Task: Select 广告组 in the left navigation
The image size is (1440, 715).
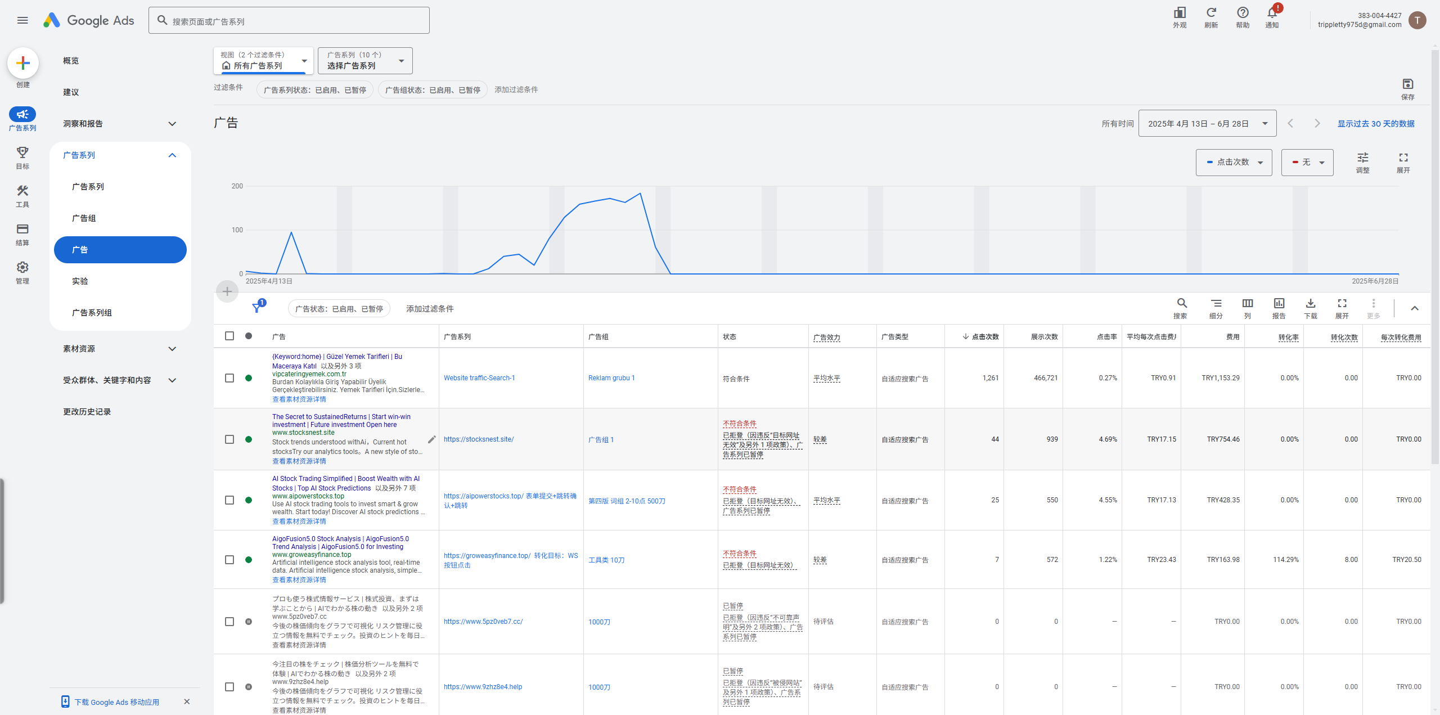Action: coord(84,218)
